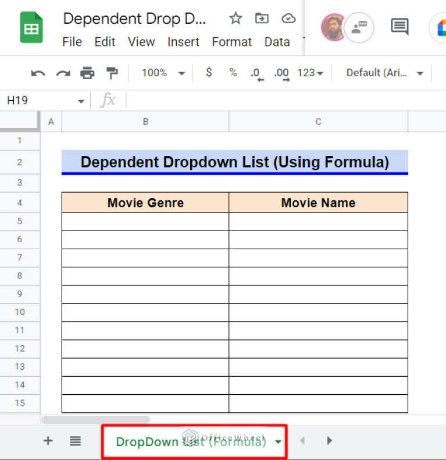Click the move to folder icon
Image resolution: width=446 pixels, height=460 pixels.
[262, 19]
